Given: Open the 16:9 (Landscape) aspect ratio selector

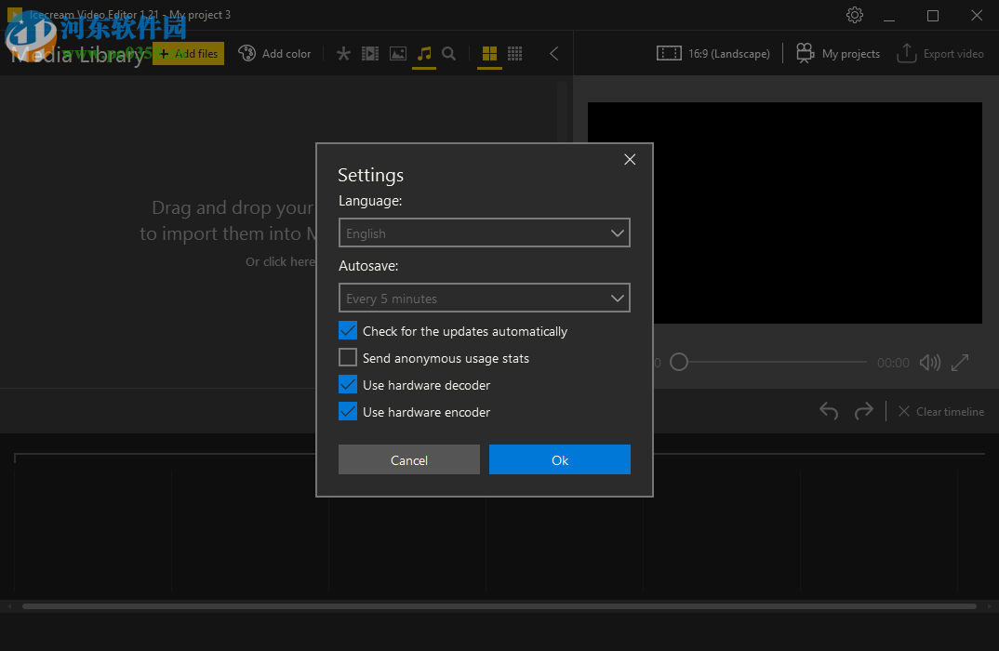Looking at the screenshot, I should pyautogui.click(x=713, y=54).
